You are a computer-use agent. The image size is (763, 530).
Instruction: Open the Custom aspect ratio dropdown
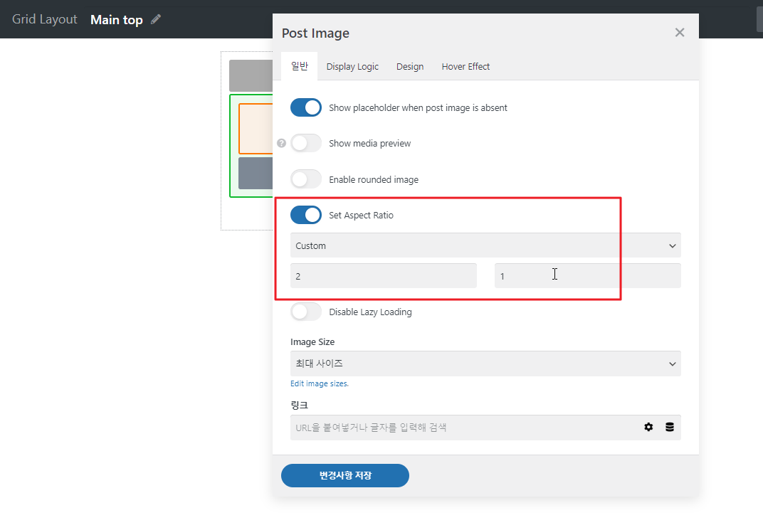[x=485, y=245]
